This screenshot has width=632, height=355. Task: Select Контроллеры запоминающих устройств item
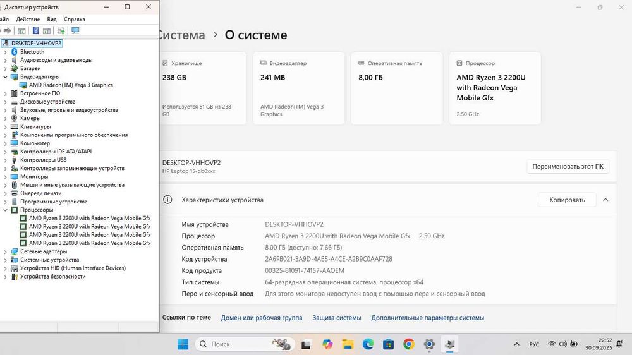[x=72, y=169]
